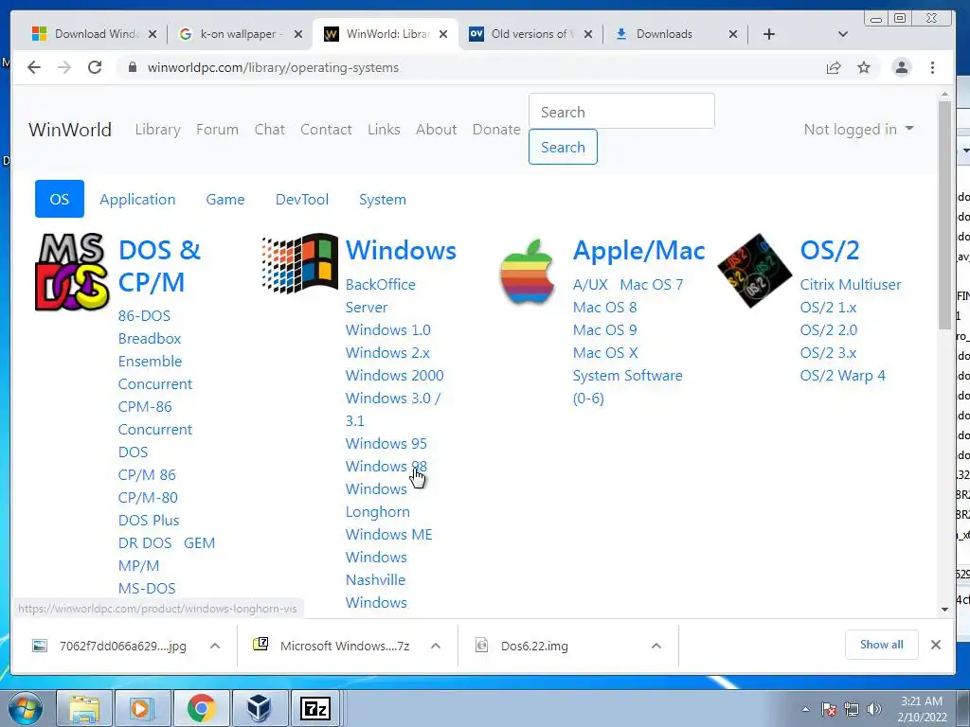
Task: Open the OS/2 Warp 4 link
Action: point(842,375)
